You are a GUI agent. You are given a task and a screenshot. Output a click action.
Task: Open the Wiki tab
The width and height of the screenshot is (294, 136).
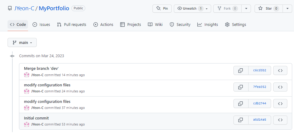click(155, 25)
